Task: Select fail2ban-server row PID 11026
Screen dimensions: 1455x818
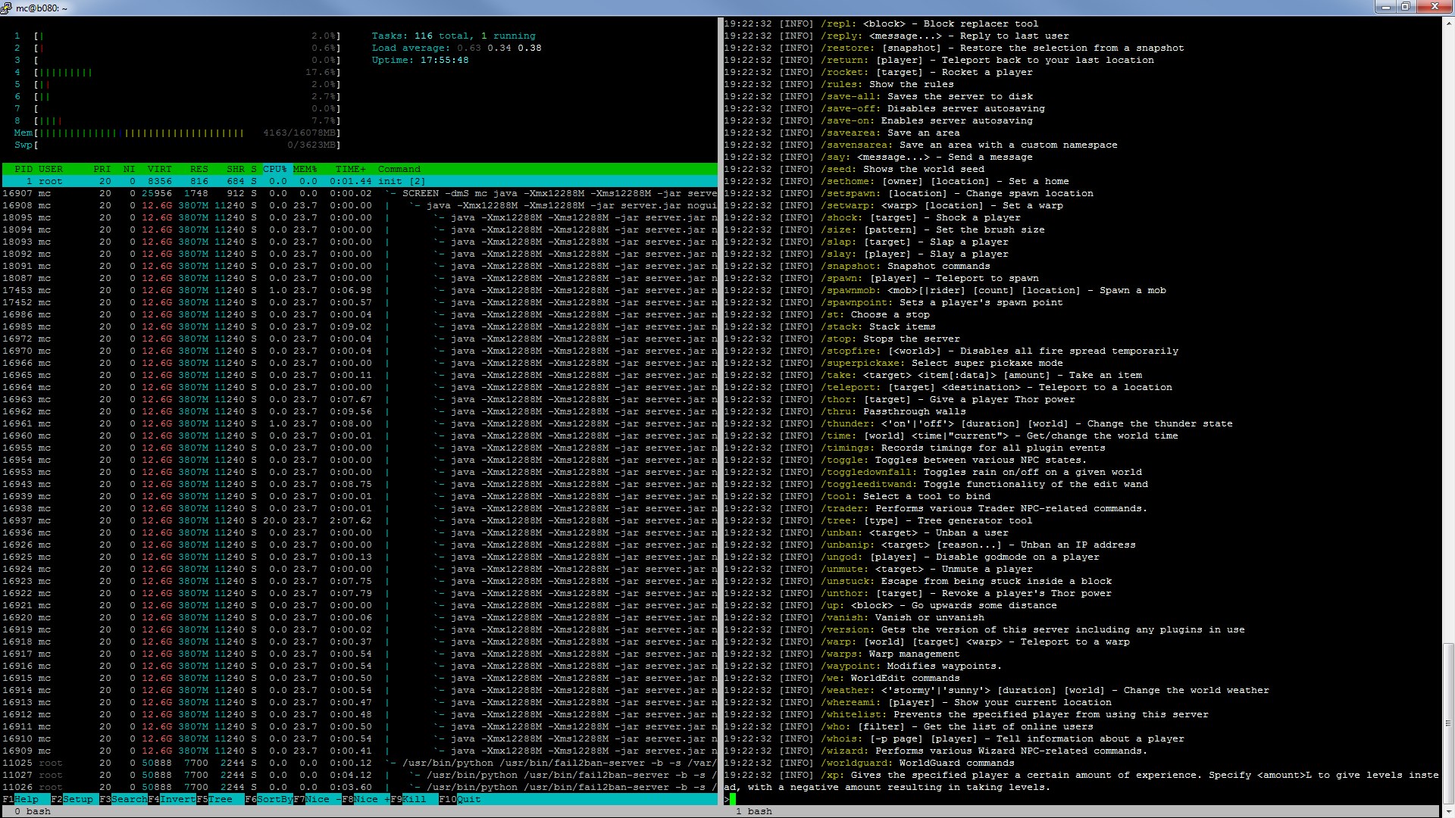Action: point(360,787)
